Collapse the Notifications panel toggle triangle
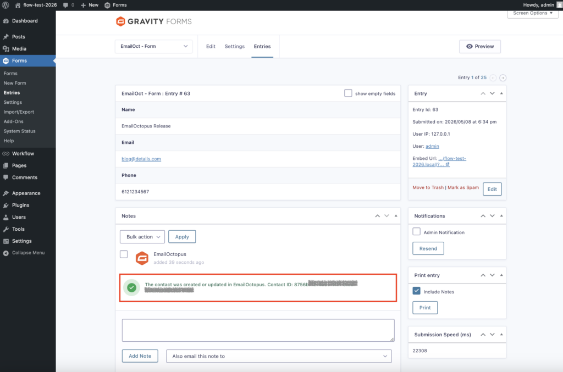The height and width of the screenshot is (372, 563). [501, 216]
